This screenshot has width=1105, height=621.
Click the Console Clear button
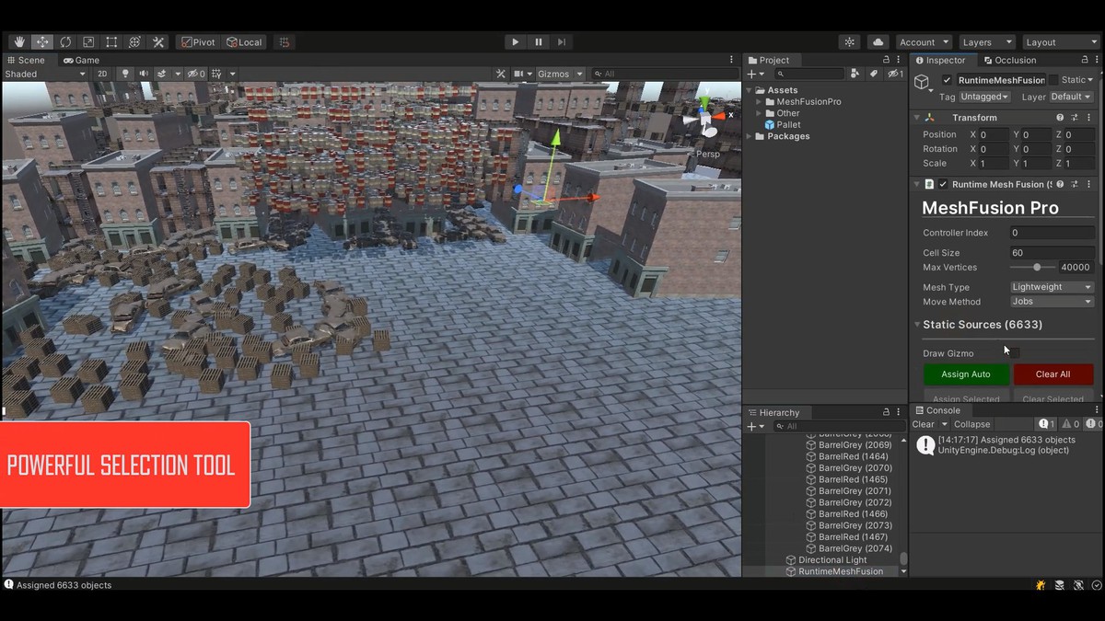[923, 424]
